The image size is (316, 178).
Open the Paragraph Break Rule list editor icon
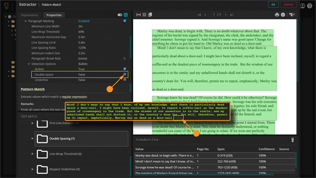pos(125,59)
